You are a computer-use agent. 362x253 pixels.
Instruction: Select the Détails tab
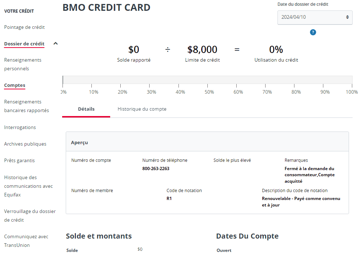(x=86, y=108)
